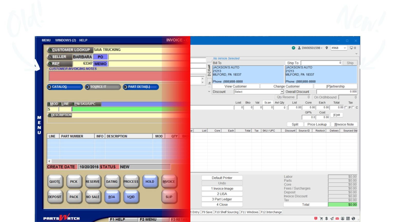395x222 pixels.
Task: Click the monitor message status icon
Action: pos(343,218)
